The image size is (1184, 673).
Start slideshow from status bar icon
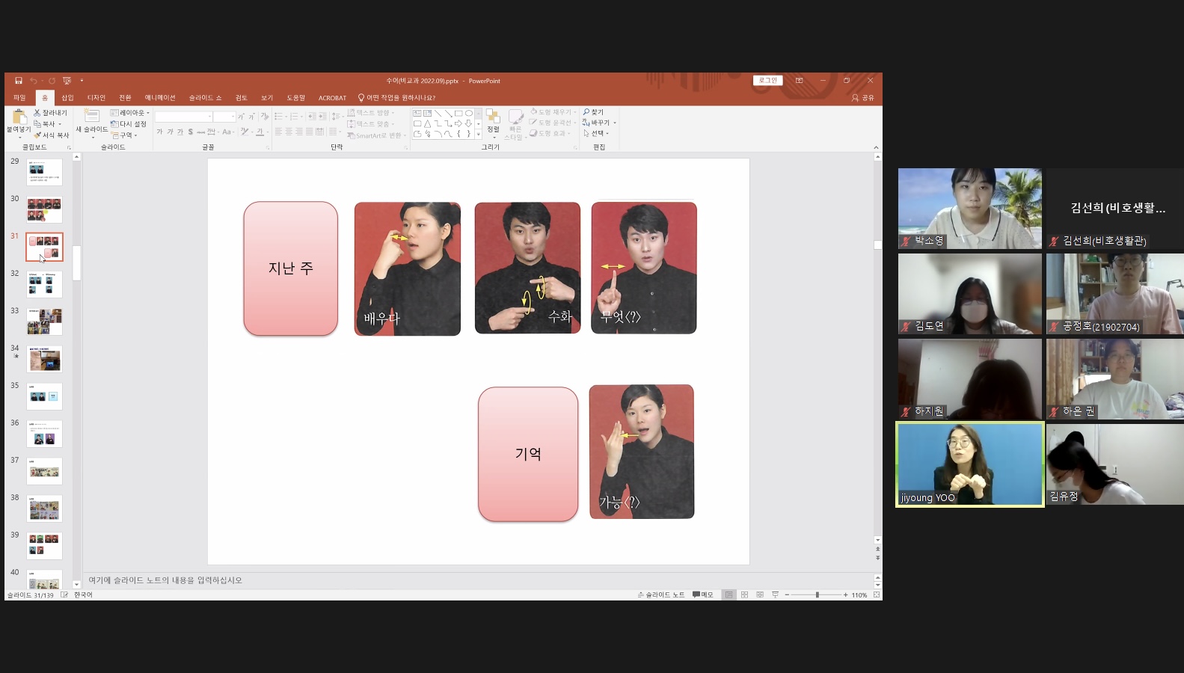(776, 594)
